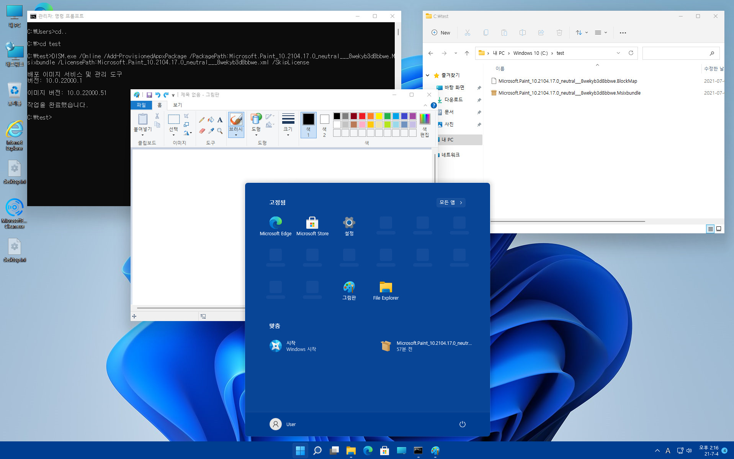This screenshot has height=459, width=734.
Task: Click the Shapes gallery icon in Paint
Action: pos(256,119)
